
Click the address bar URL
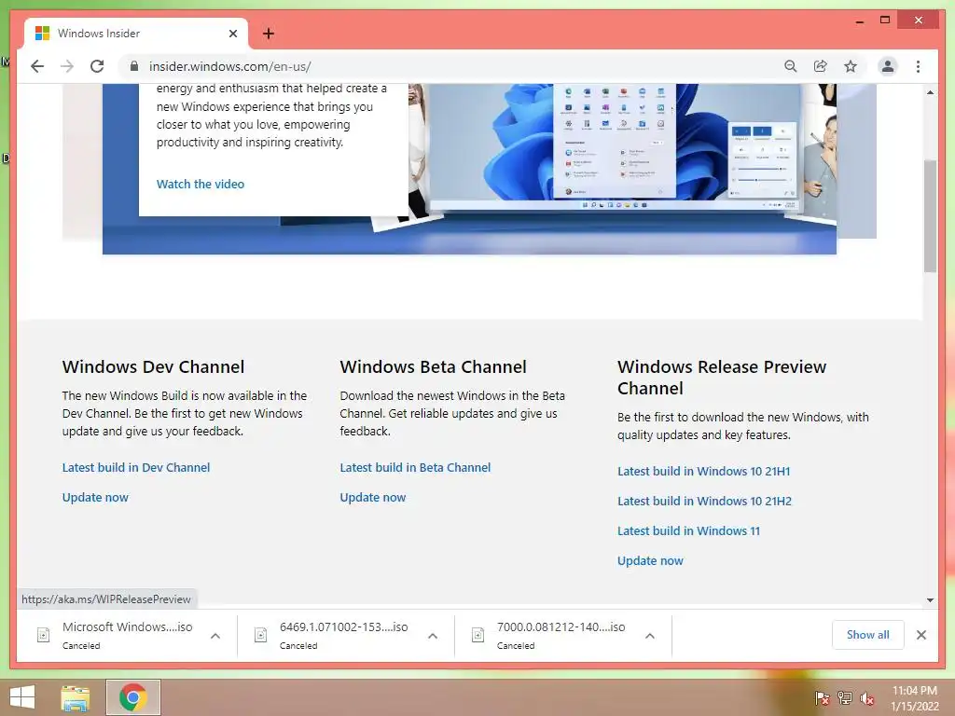click(230, 66)
